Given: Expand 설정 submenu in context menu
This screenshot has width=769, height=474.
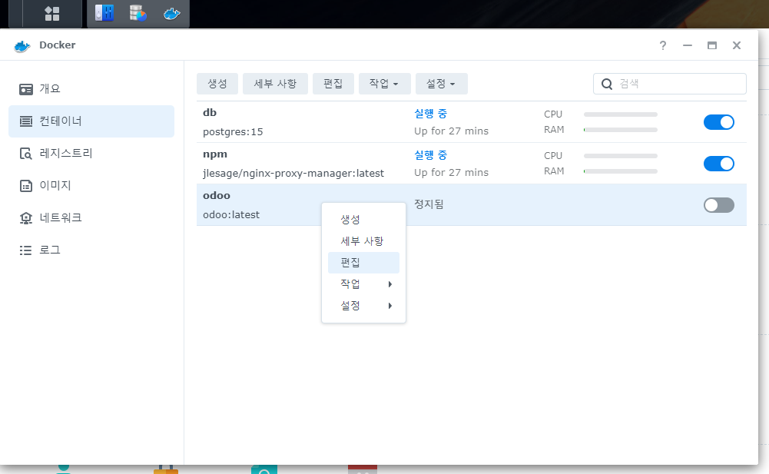Looking at the screenshot, I should point(363,306).
